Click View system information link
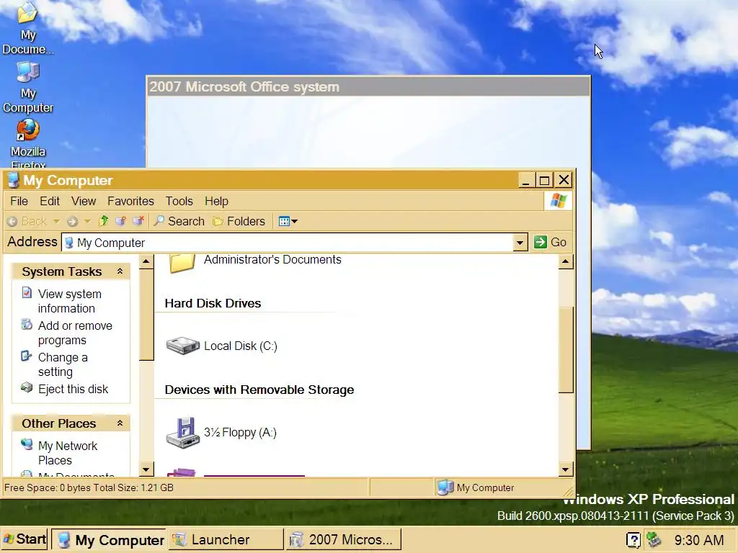The image size is (738, 553). (70, 301)
